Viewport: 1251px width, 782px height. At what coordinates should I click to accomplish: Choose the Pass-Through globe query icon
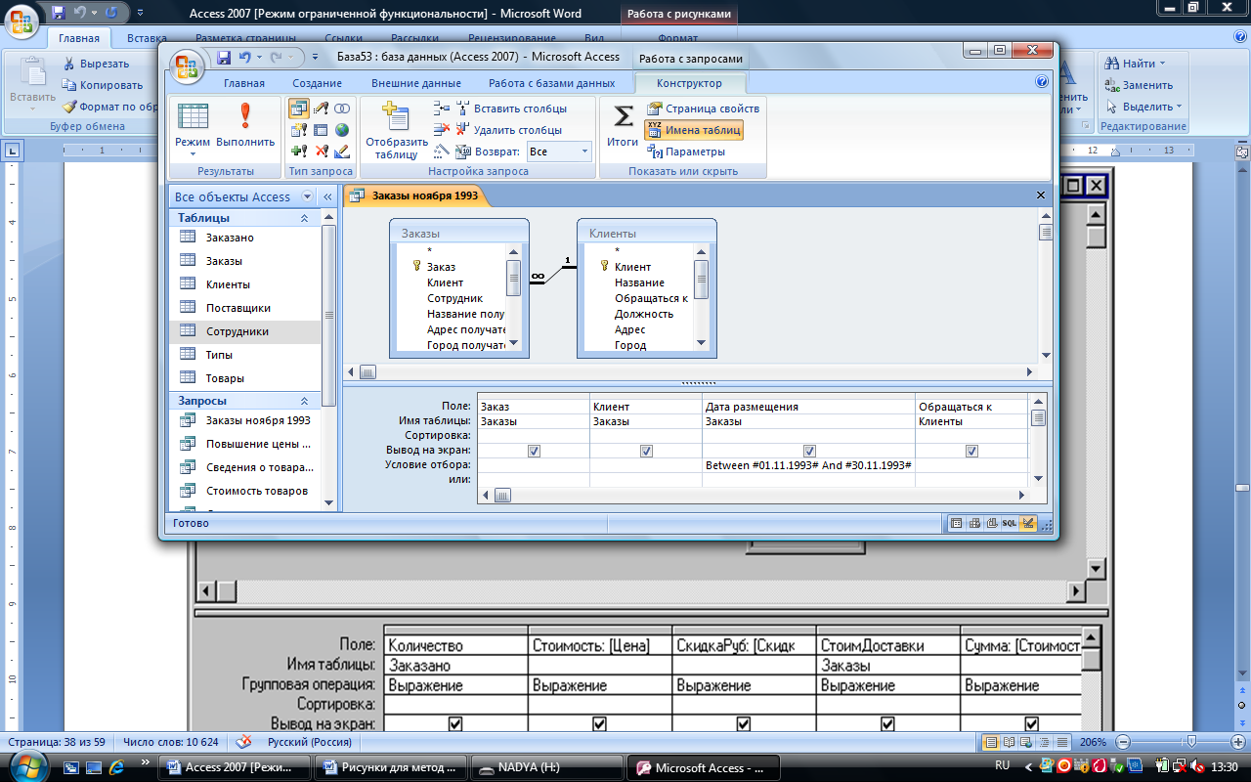pos(342,130)
